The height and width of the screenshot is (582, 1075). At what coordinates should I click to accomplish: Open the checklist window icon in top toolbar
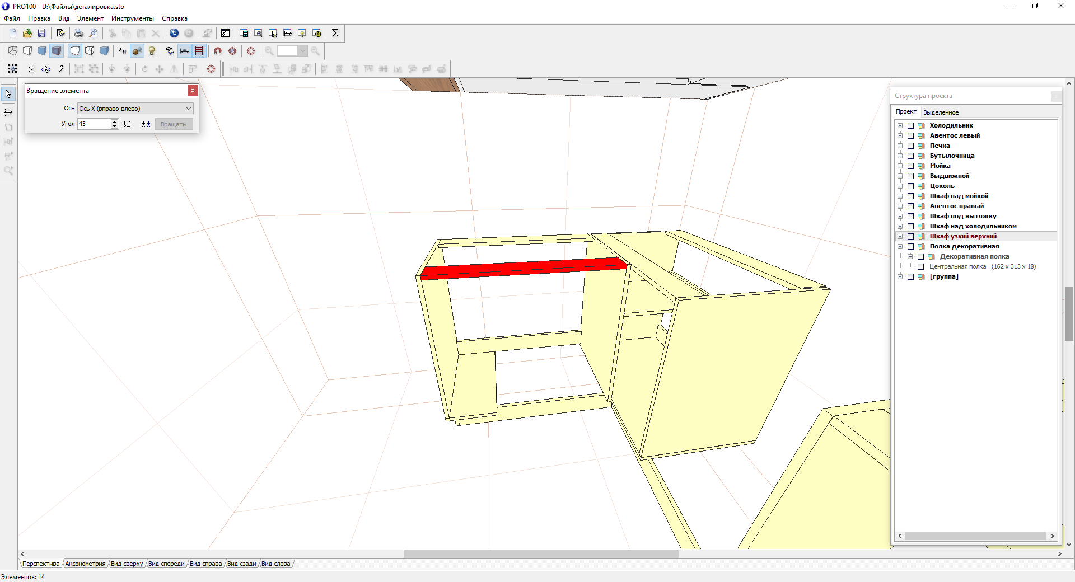(x=226, y=33)
